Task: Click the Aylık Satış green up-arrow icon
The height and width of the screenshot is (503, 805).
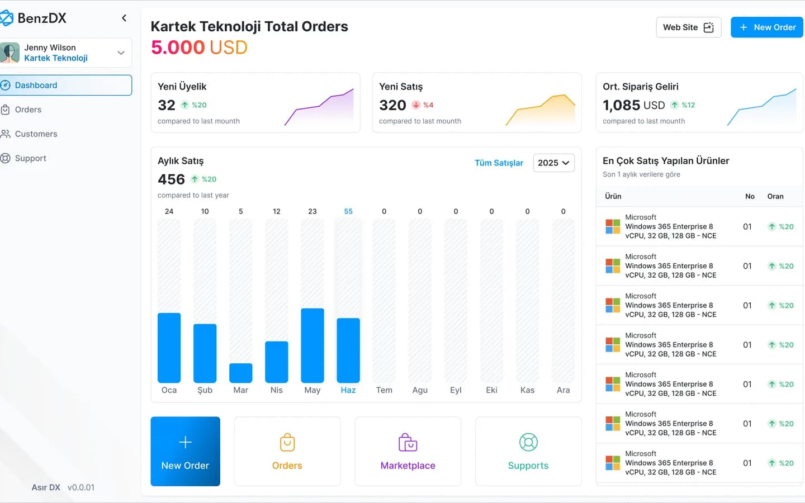Action: pos(195,179)
